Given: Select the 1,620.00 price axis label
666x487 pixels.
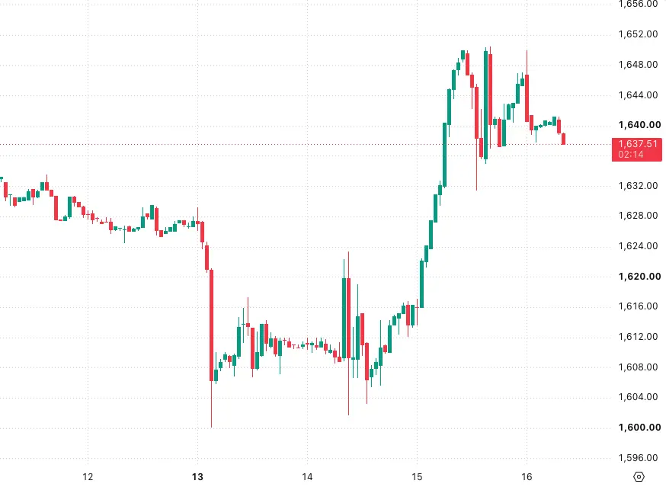Looking at the screenshot, I should click(639, 276).
